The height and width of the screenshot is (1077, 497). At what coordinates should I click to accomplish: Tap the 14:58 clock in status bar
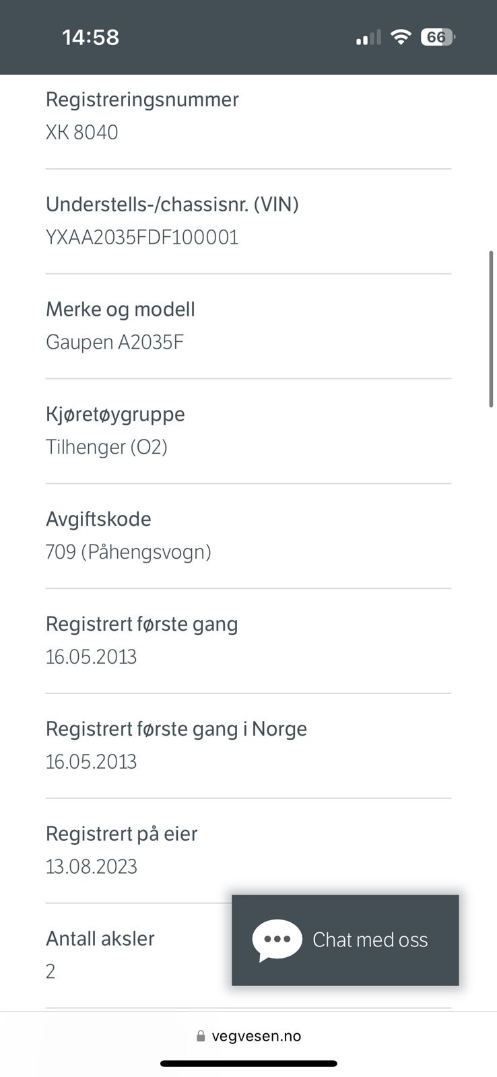tap(90, 37)
